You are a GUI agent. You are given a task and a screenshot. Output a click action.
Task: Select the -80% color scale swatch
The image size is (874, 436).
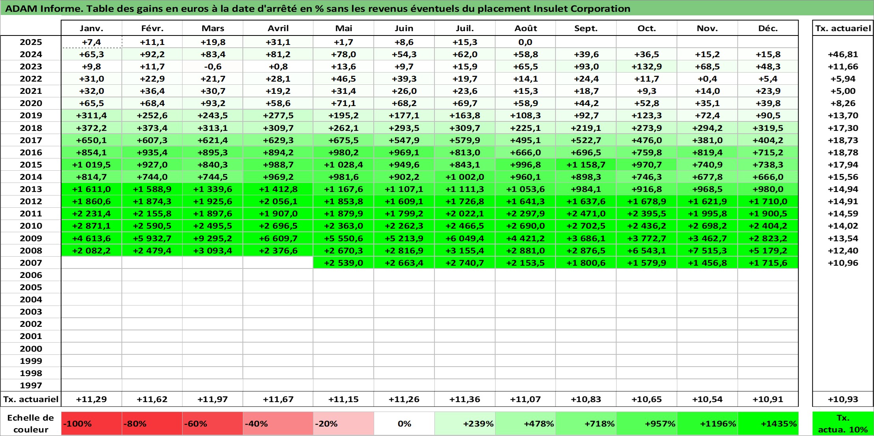click(152, 424)
